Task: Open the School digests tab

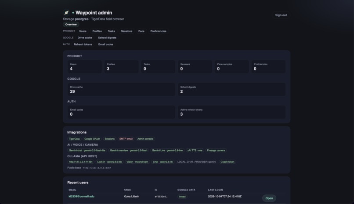Action: (x=107, y=38)
